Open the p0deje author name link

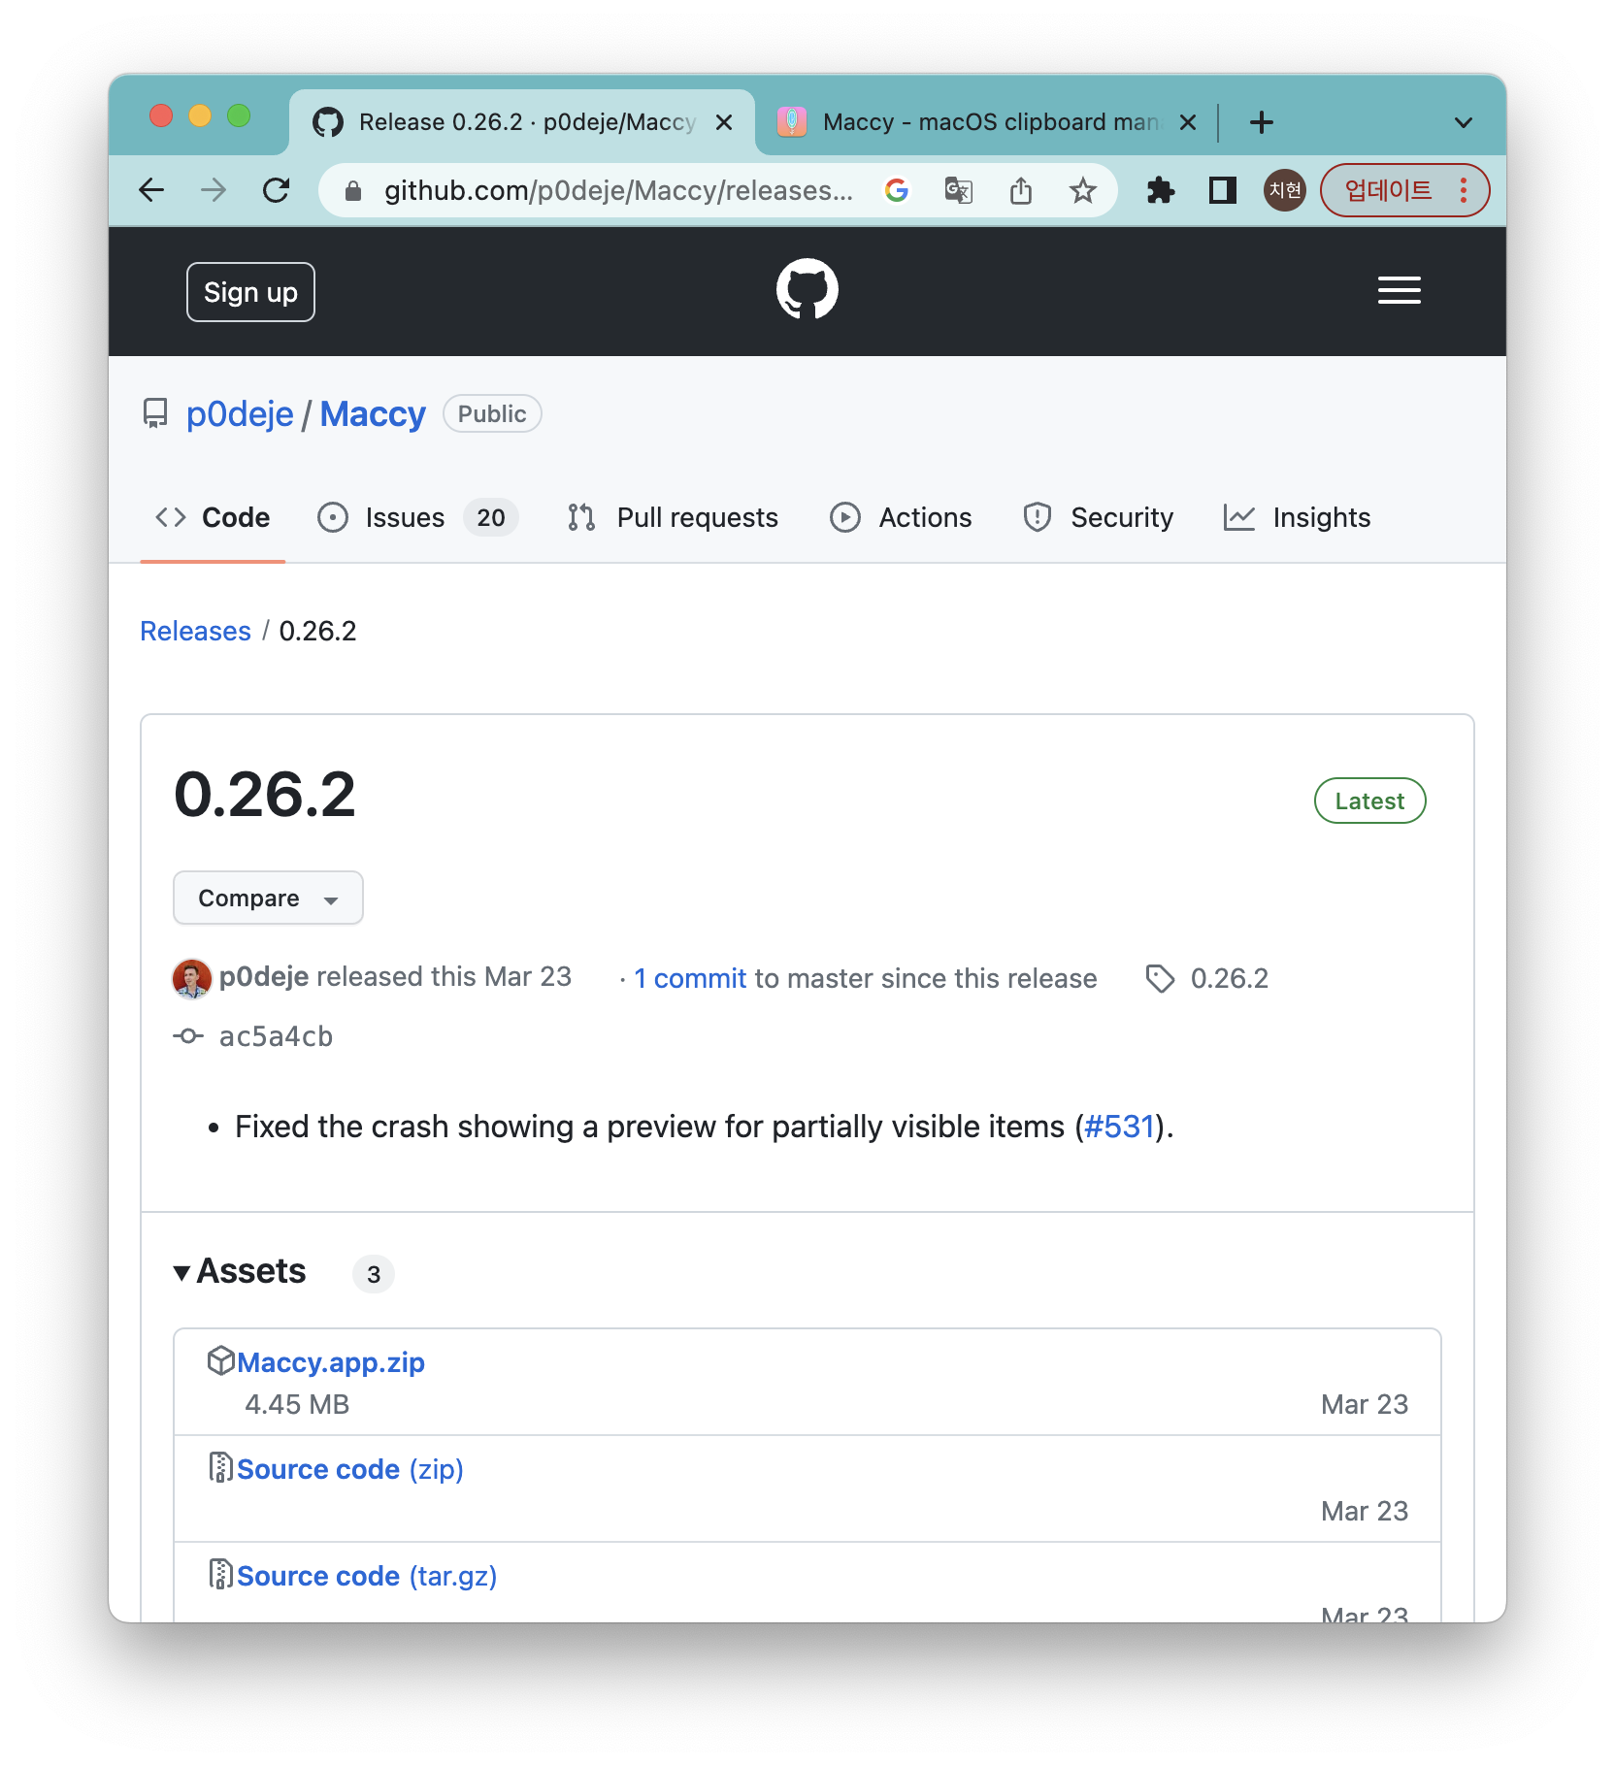point(264,976)
